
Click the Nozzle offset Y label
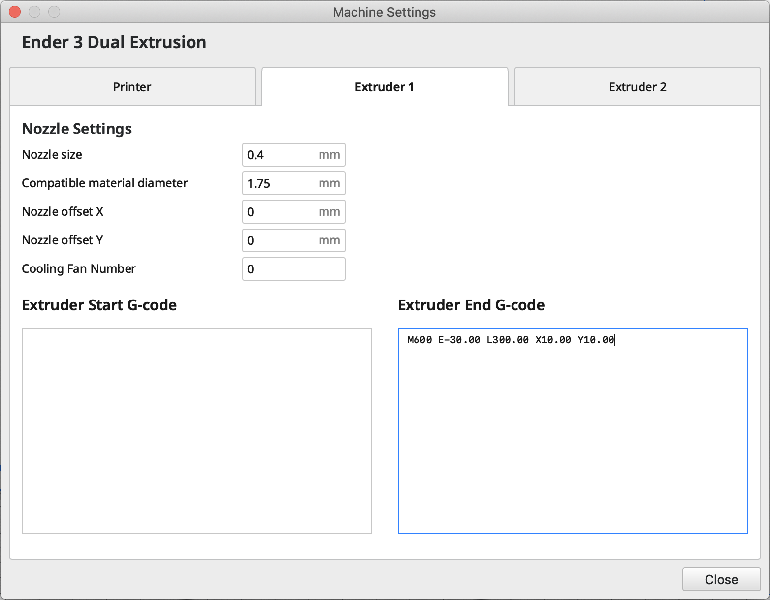(63, 240)
